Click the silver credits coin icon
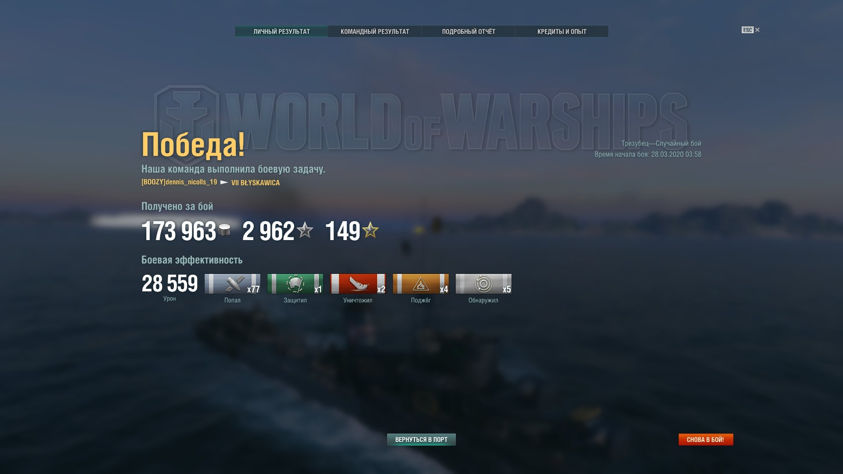Image resolution: width=843 pixels, height=474 pixels. (x=224, y=230)
